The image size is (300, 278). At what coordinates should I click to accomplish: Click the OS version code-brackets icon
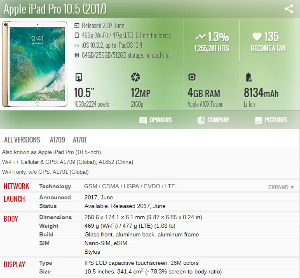[77, 45]
